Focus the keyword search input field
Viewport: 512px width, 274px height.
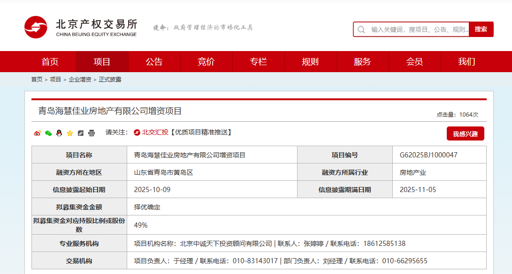click(x=419, y=30)
